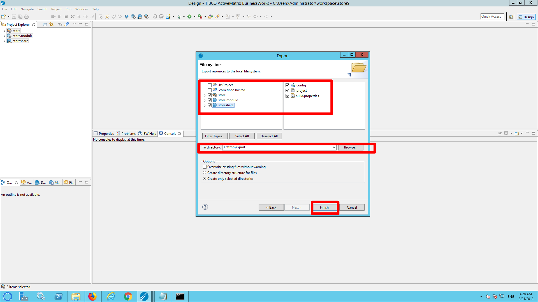The width and height of the screenshot is (538, 302).
Task: Click the Suspend pause toolbar icon
Action: [60, 16]
